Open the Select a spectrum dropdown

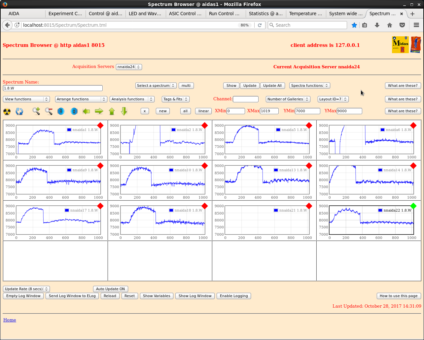click(156, 85)
